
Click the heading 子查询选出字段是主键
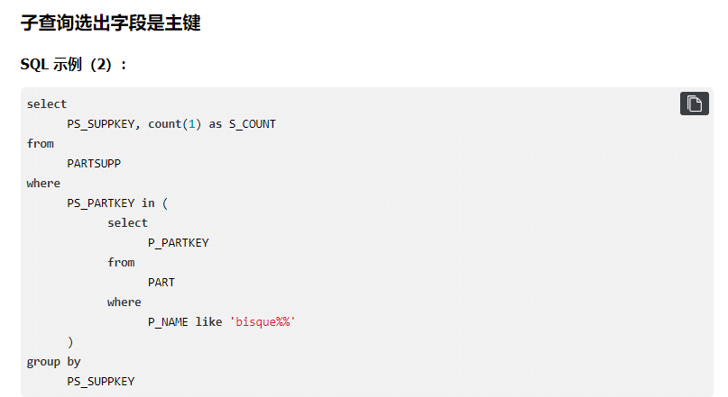pos(110,24)
